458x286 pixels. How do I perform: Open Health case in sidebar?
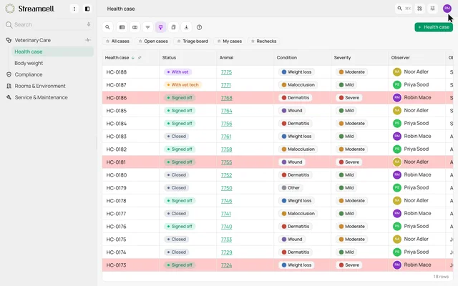tap(52, 51)
